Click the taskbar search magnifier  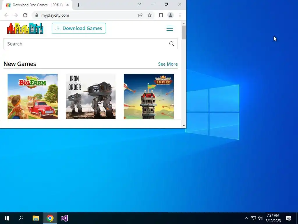pyautogui.click(x=21, y=218)
